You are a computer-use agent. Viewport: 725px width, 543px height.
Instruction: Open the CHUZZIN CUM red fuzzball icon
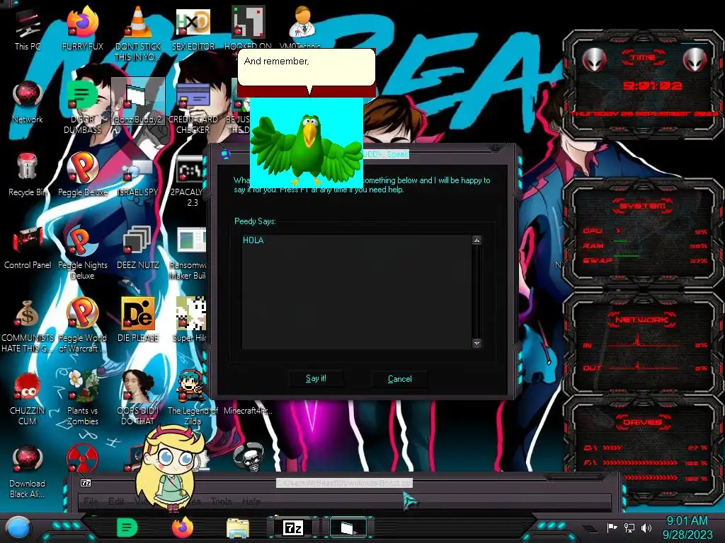pos(28,399)
